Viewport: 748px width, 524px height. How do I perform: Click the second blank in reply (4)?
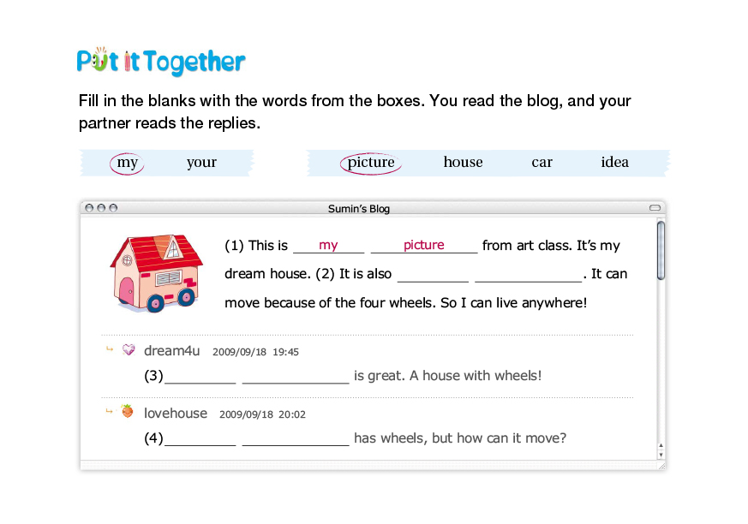pyautogui.click(x=296, y=439)
